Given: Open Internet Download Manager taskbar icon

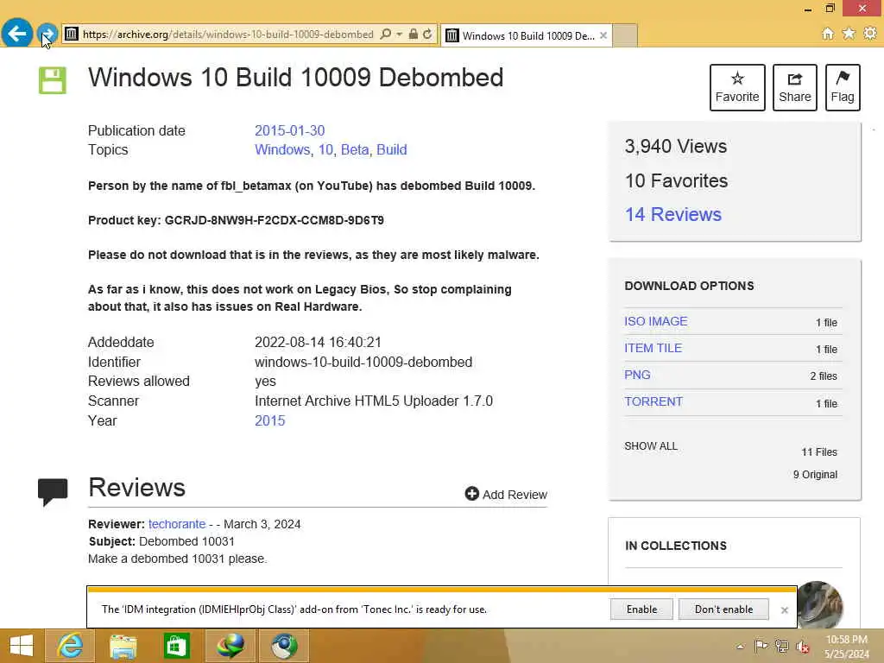Looking at the screenshot, I should point(230,646).
